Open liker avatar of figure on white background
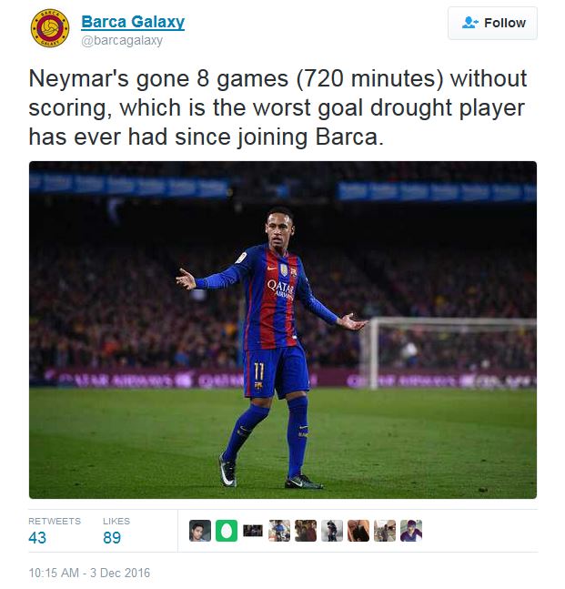 [x=332, y=531]
